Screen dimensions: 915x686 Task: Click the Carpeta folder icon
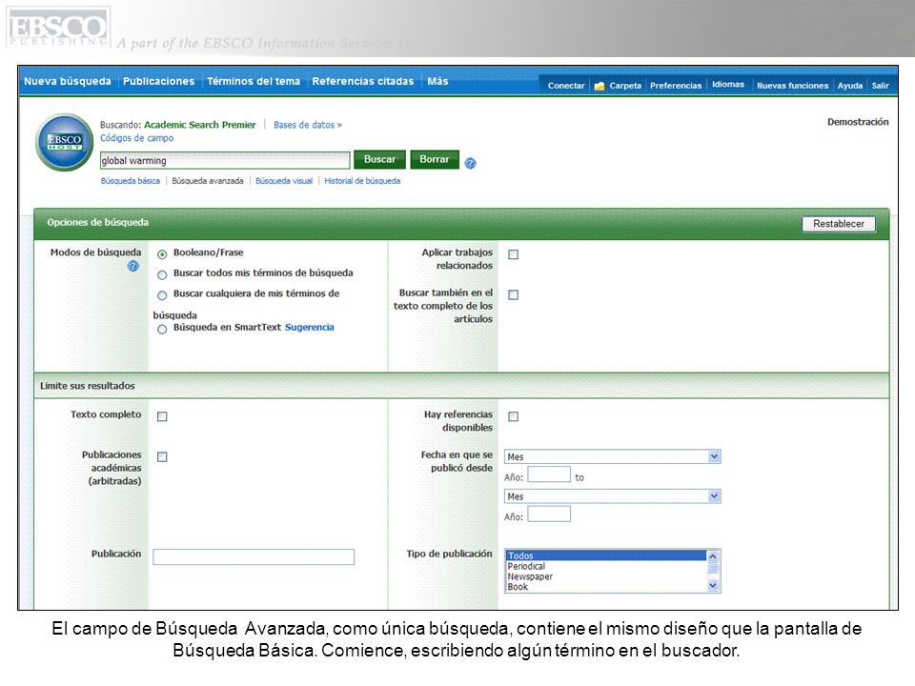(600, 86)
